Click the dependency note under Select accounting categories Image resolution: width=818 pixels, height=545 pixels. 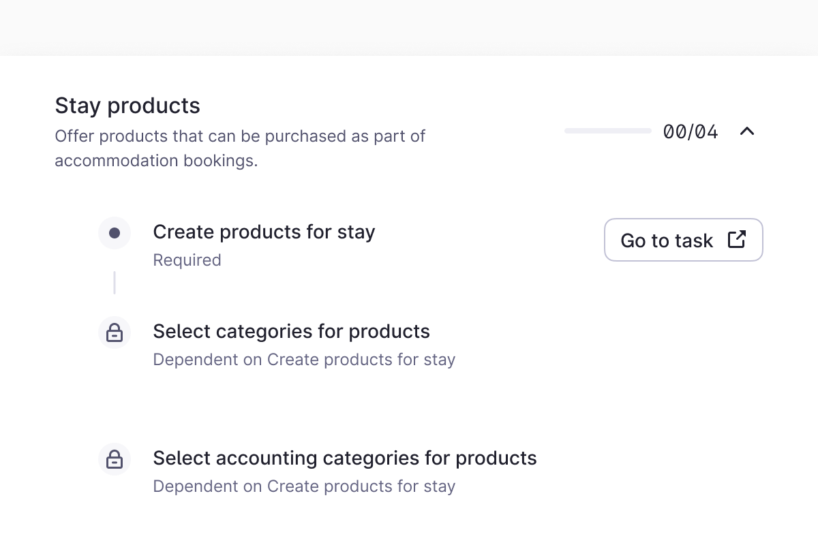point(304,486)
